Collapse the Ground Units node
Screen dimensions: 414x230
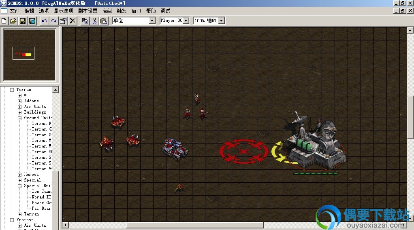coord(19,118)
